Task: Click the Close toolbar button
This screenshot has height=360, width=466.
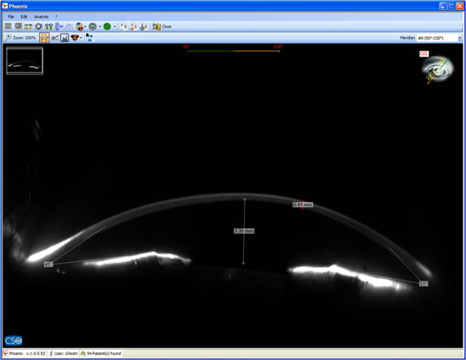Action: pos(162,27)
